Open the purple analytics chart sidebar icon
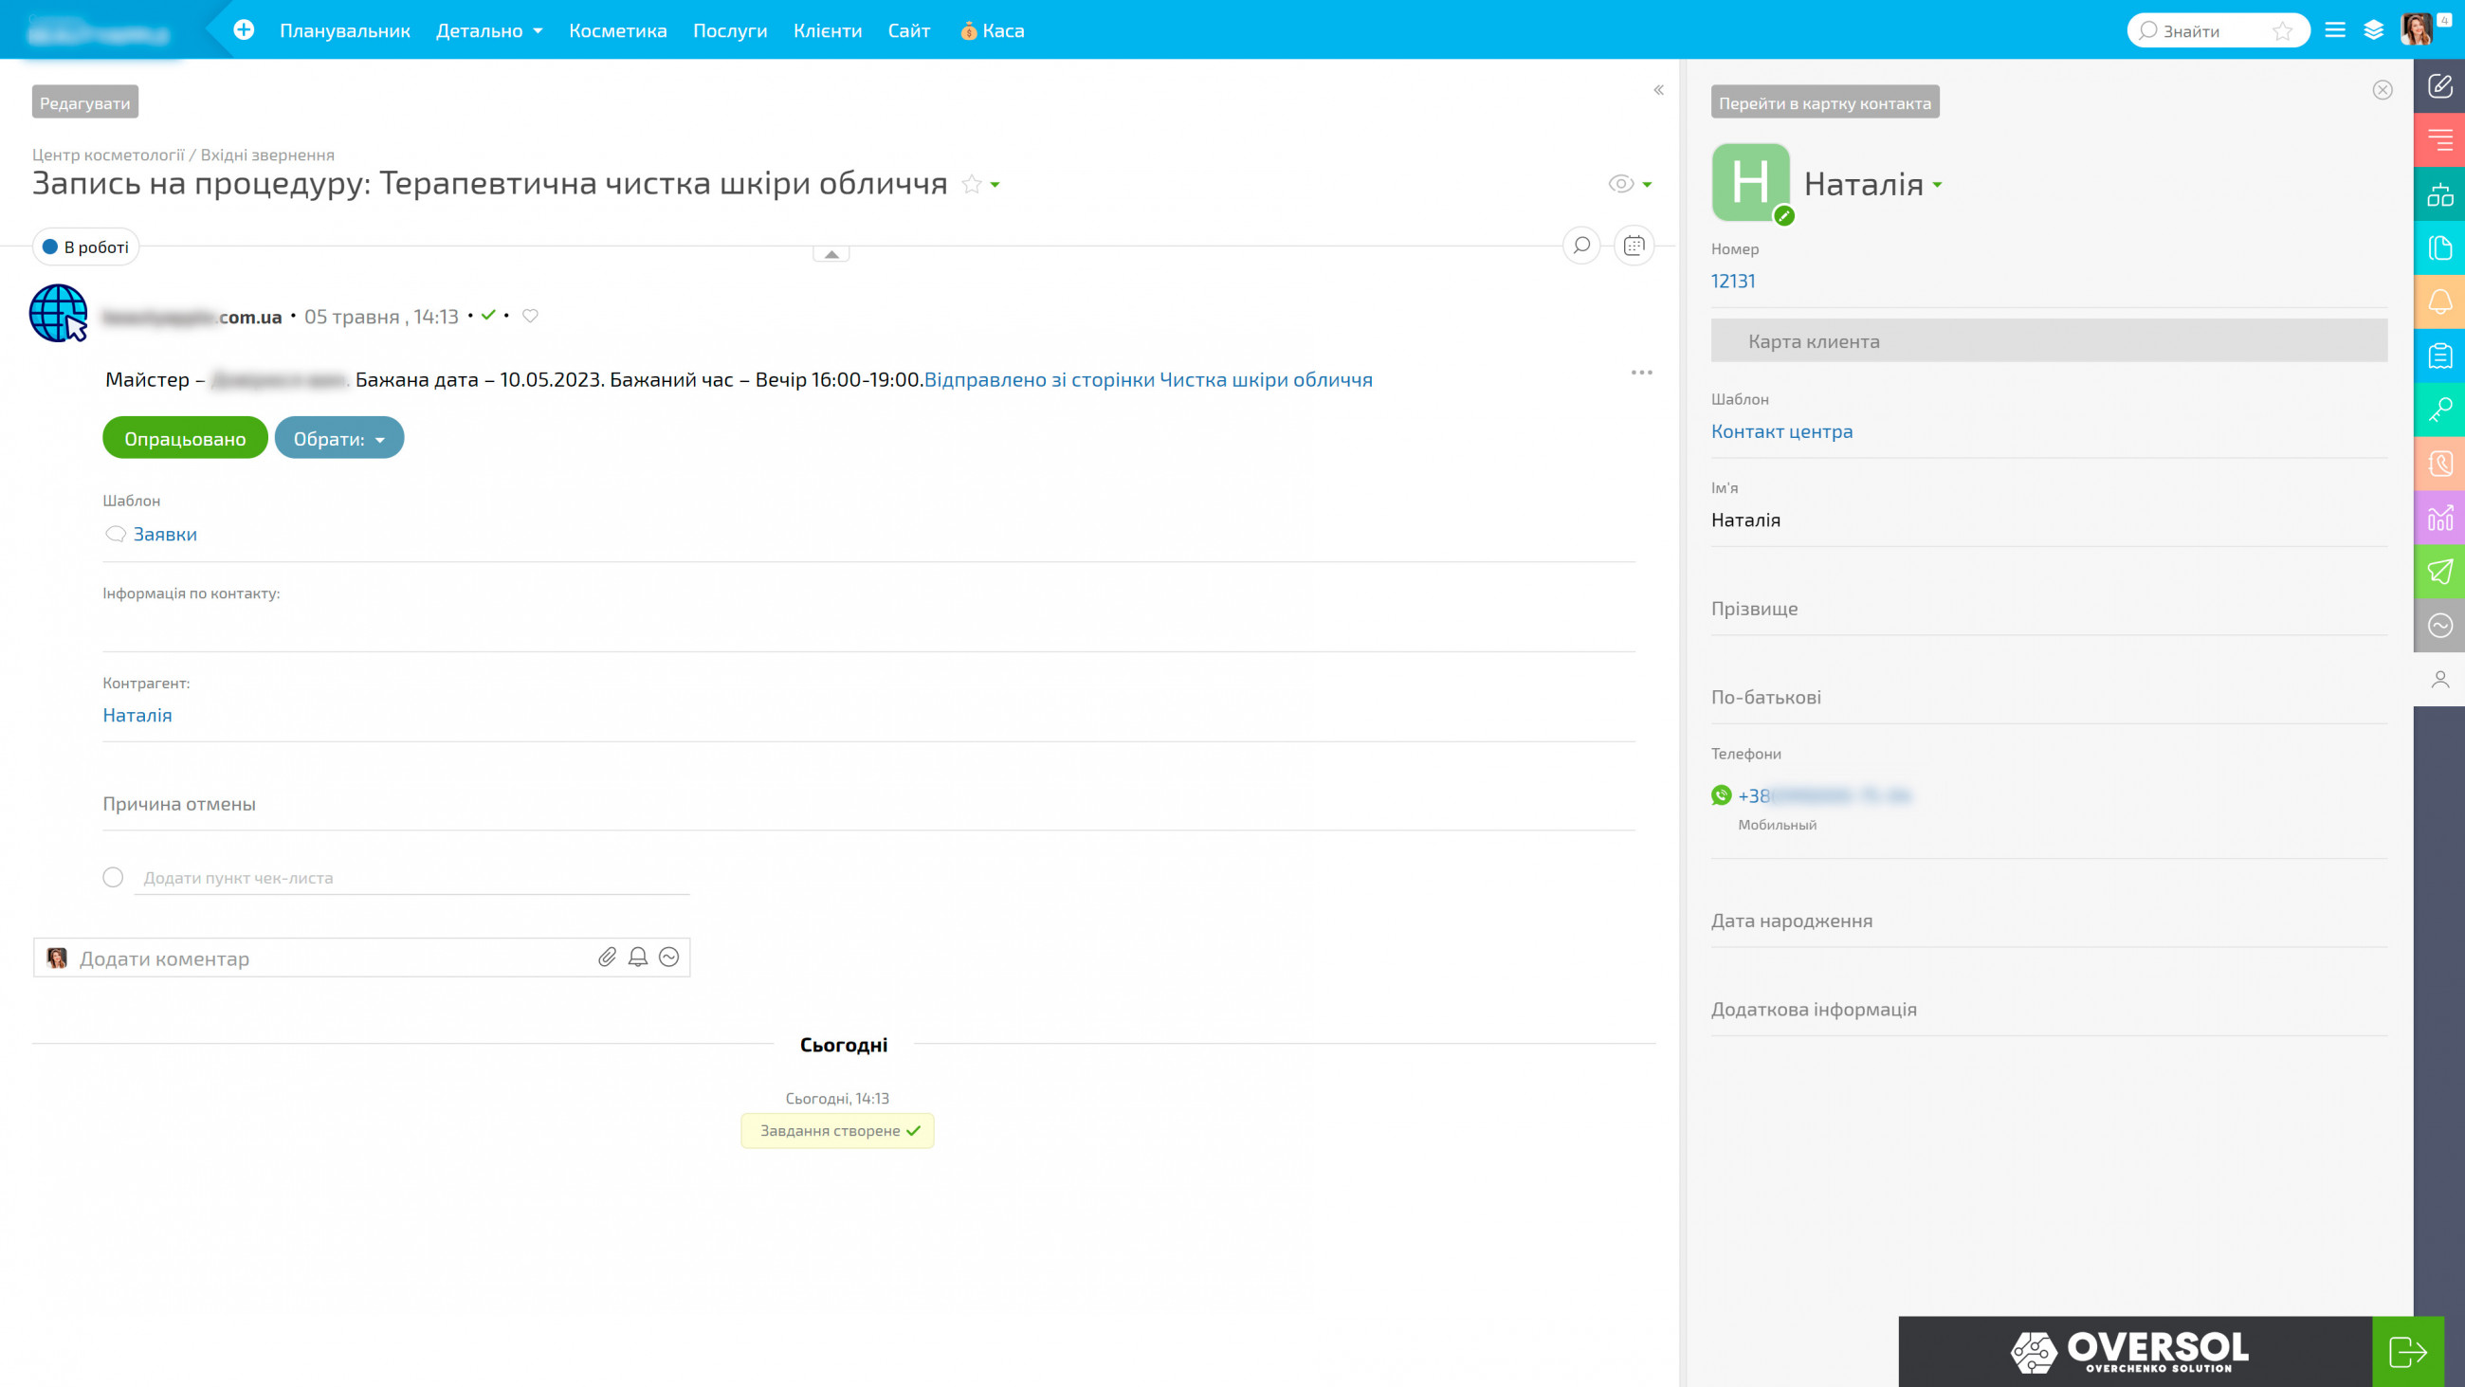Screen dimensions: 2465x1387 click(2439, 518)
